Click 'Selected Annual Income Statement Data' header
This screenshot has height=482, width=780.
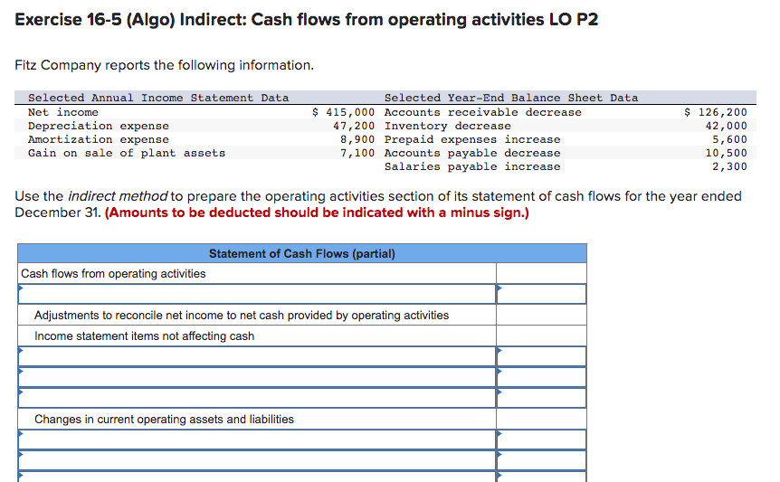(158, 98)
